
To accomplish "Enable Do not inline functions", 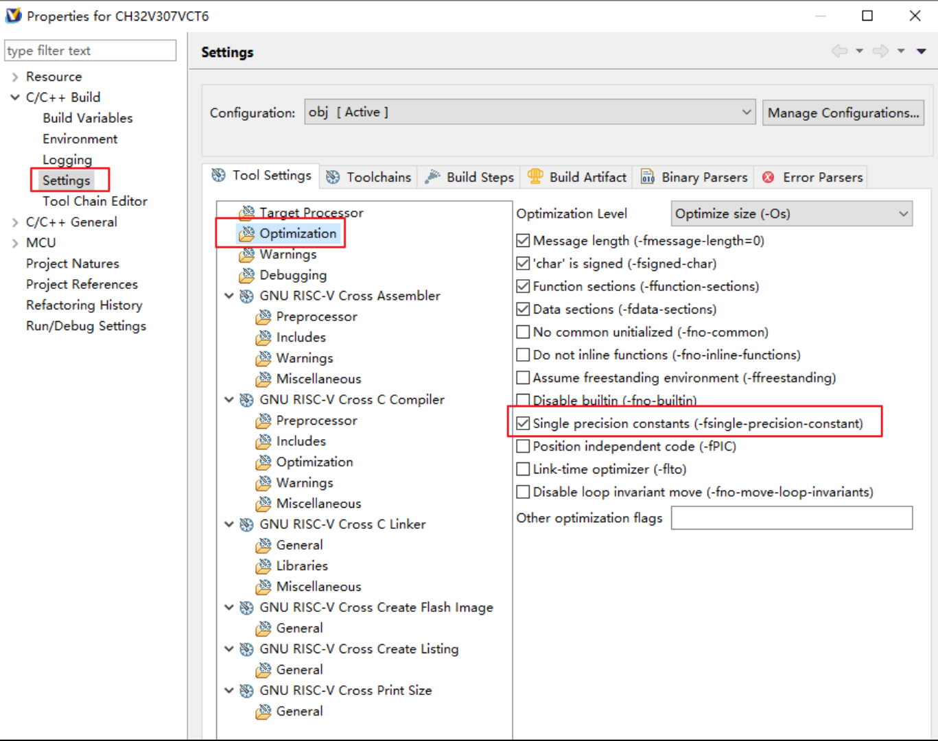I will [x=523, y=355].
